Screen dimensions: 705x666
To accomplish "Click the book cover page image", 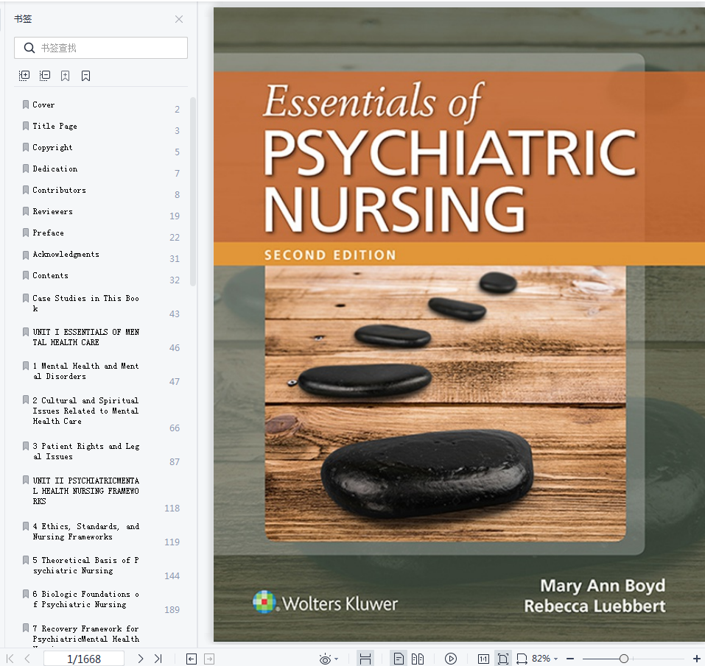I will tap(459, 325).
